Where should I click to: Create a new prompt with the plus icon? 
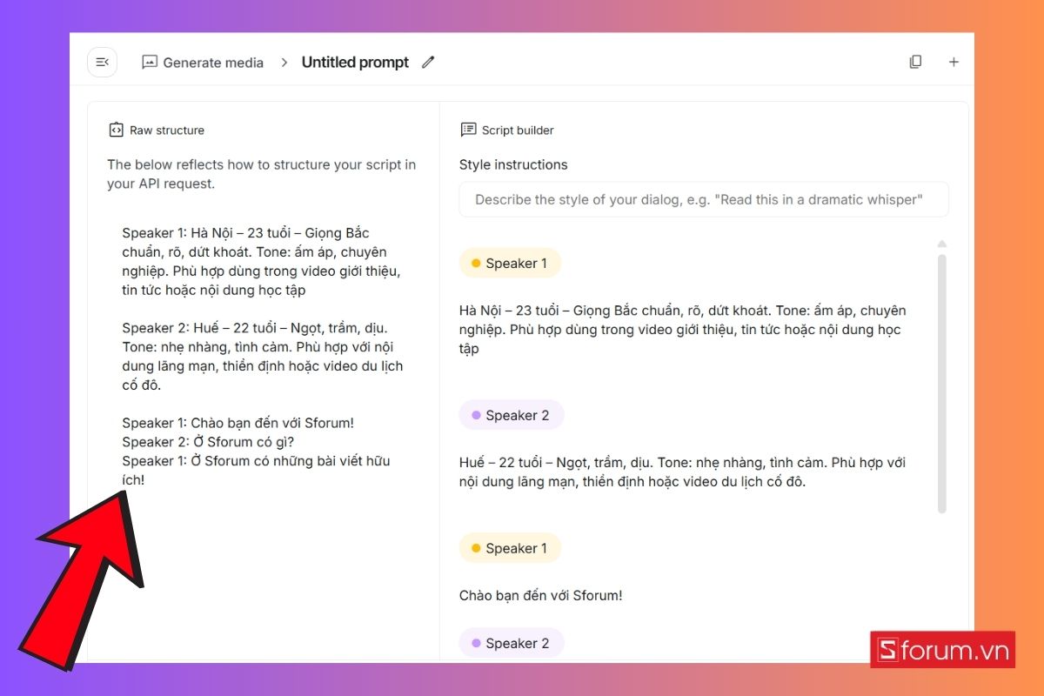click(954, 62)
